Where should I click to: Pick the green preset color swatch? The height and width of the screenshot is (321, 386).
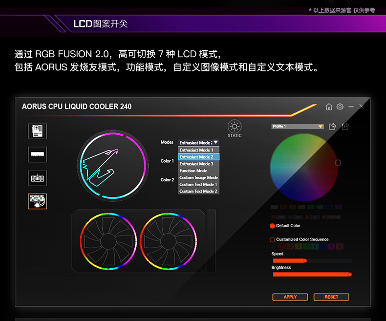click(311, 207)
